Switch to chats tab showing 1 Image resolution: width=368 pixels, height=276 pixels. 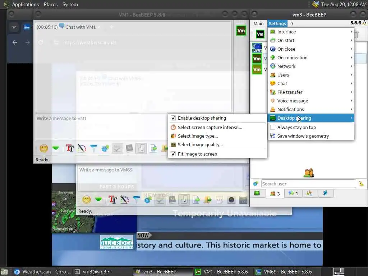293,193
